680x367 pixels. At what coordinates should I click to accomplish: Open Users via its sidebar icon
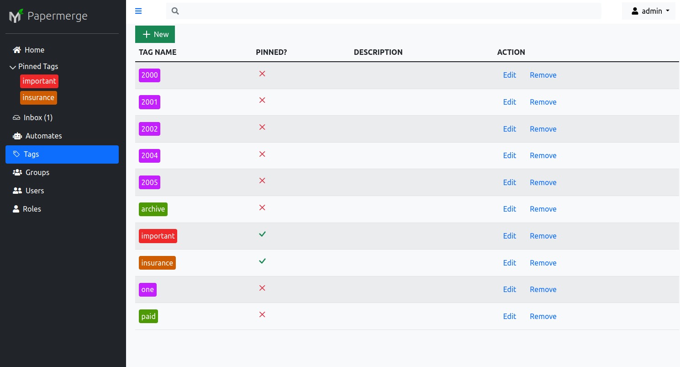tap(17, 191)
